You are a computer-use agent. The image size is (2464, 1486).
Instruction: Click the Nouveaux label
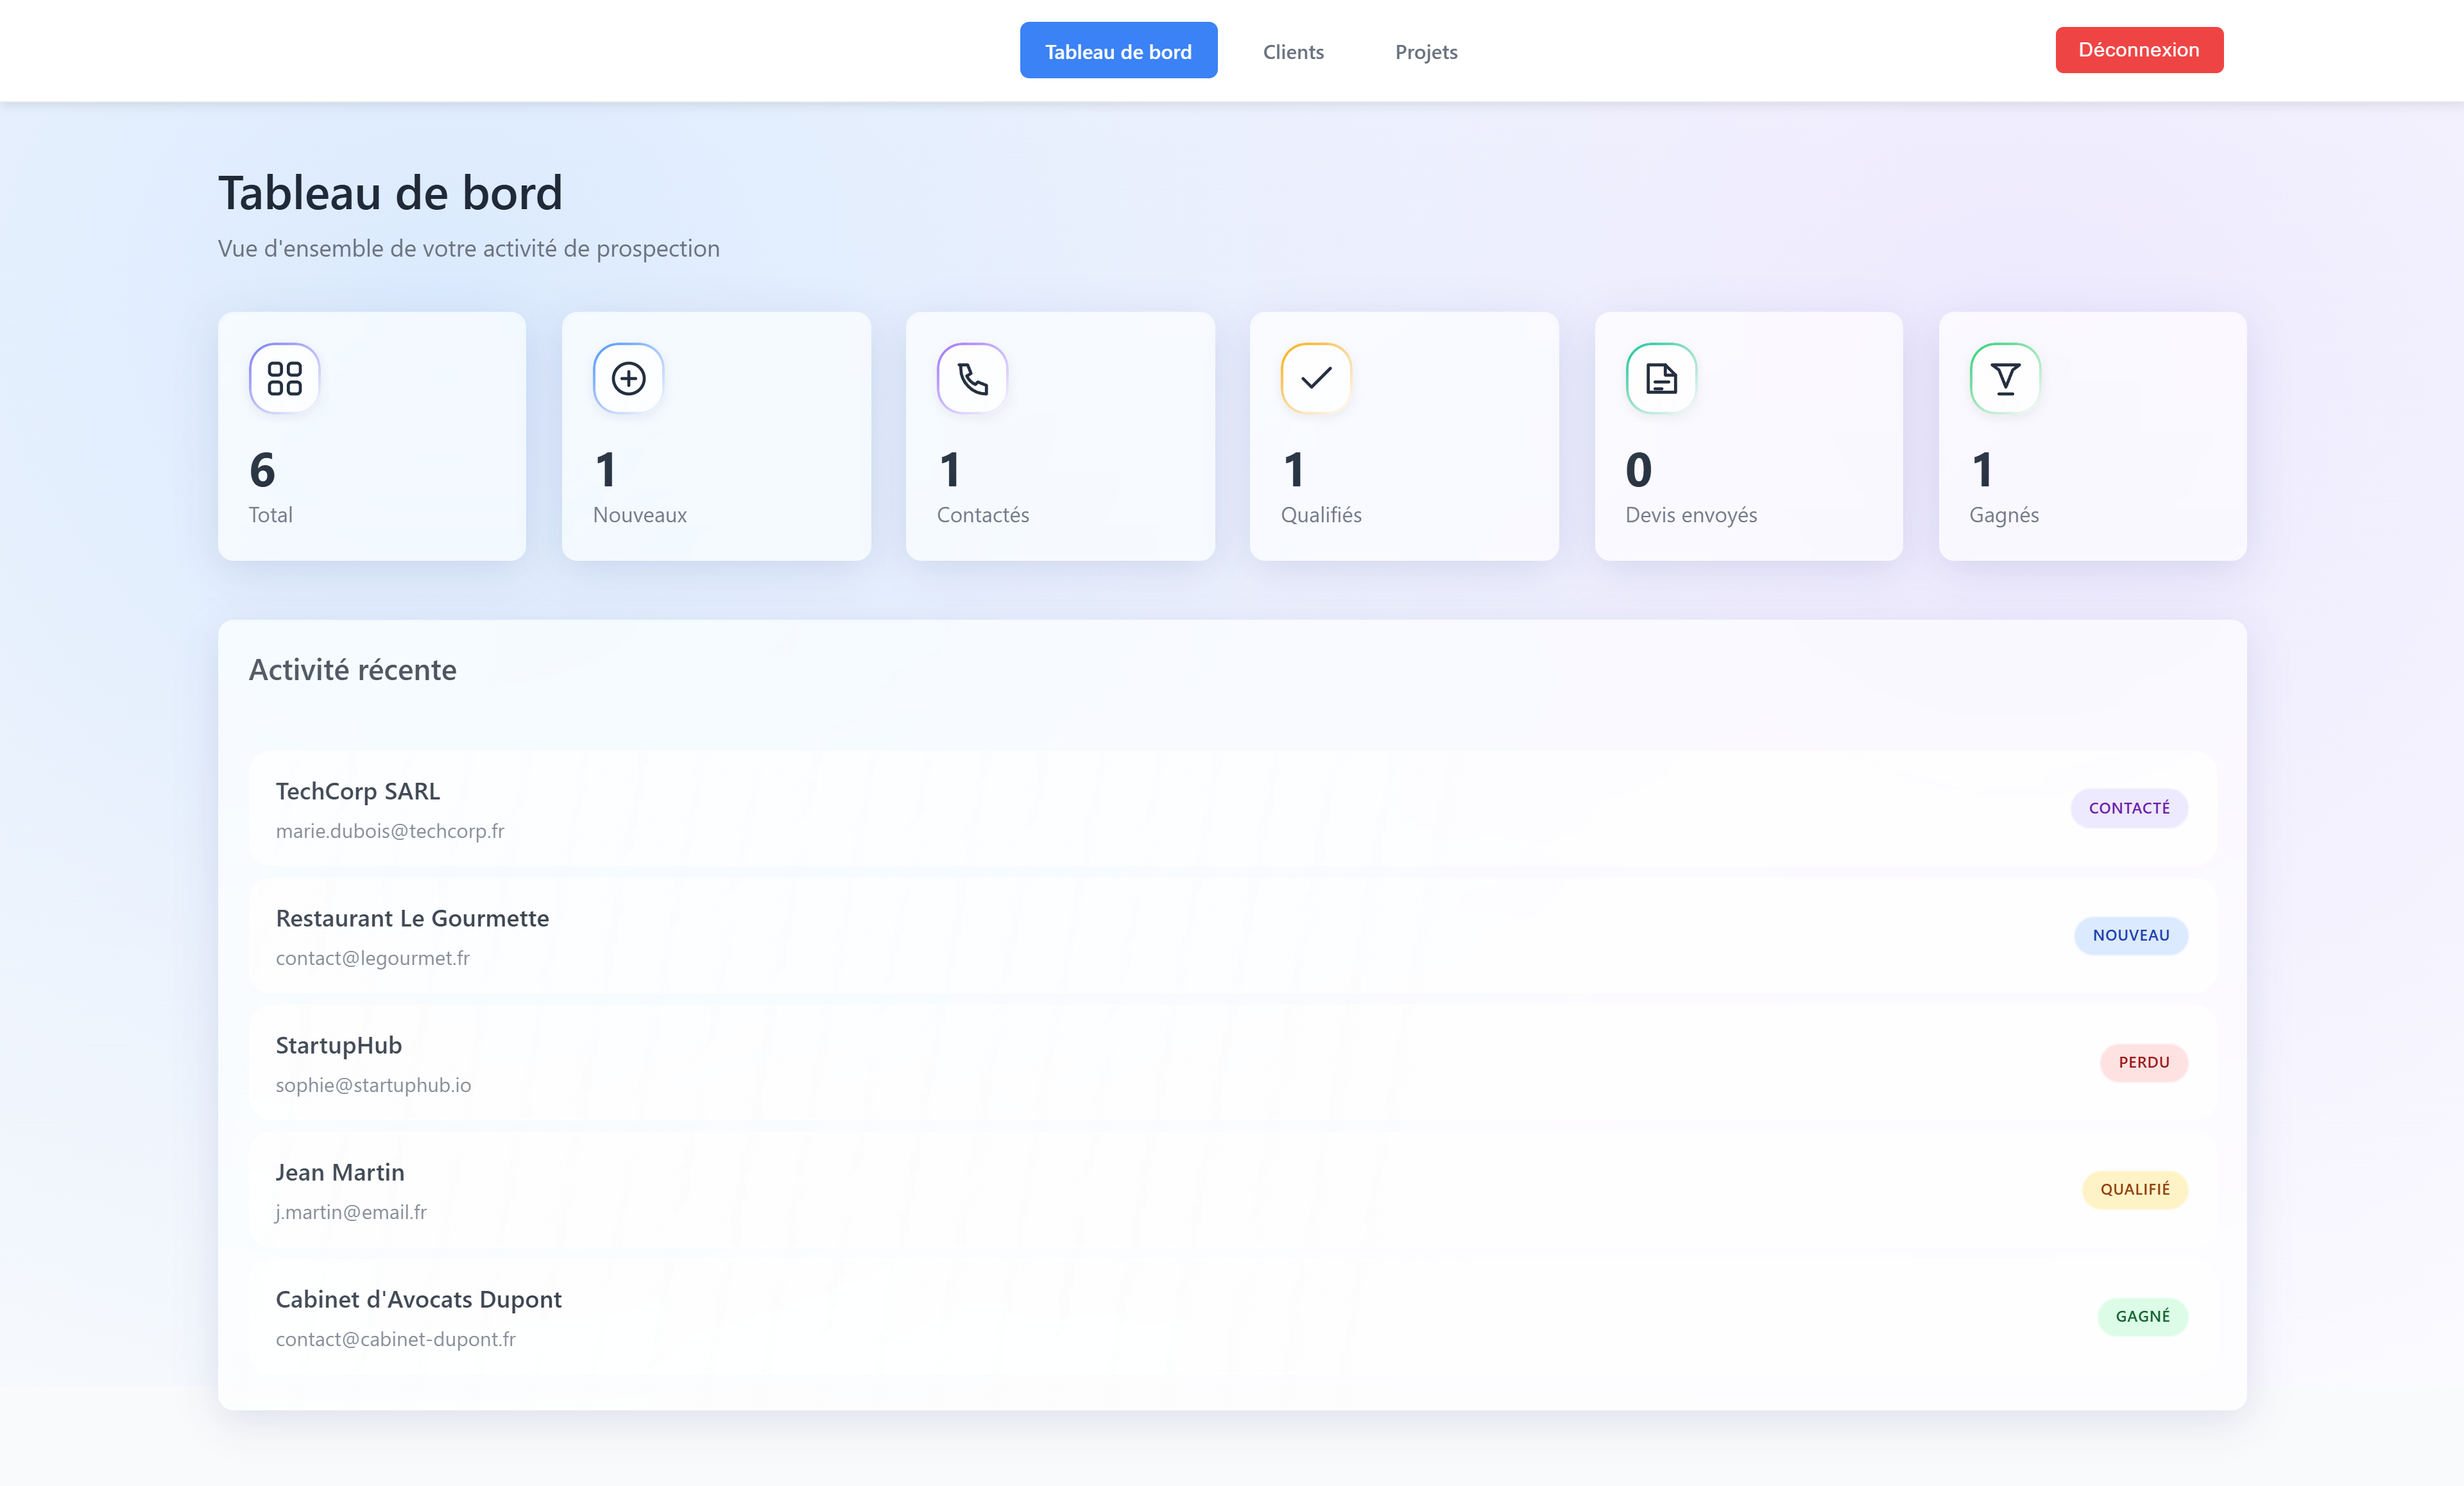pos(640,515)
